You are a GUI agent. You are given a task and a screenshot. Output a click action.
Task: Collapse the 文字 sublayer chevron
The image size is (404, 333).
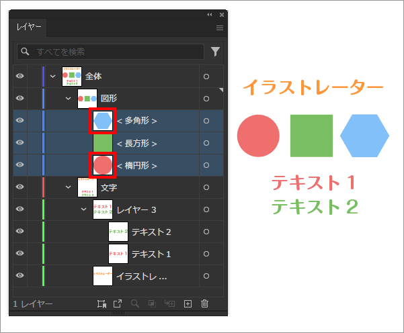68,187
